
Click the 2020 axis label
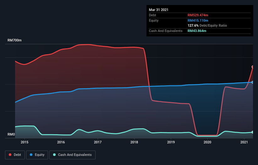(x=207, y=142)
